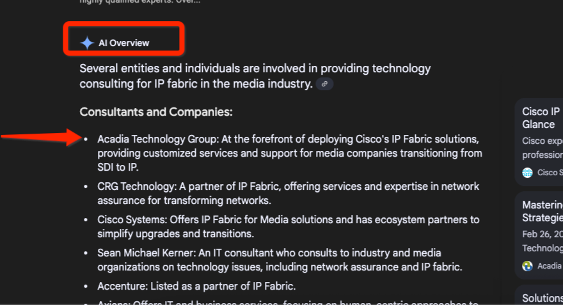Click the 'Several entities and individuals' summary sentence
Screen dimensions: 563x305
pyautogui.click(x=255, y=76)
